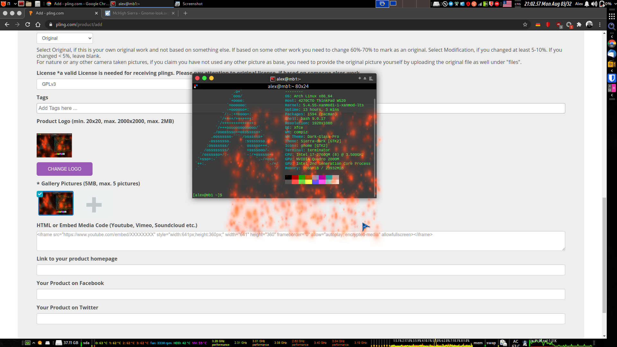Reload the pling.com page
This screenshot has height=347, width=617.
click(x=28, y=24)
